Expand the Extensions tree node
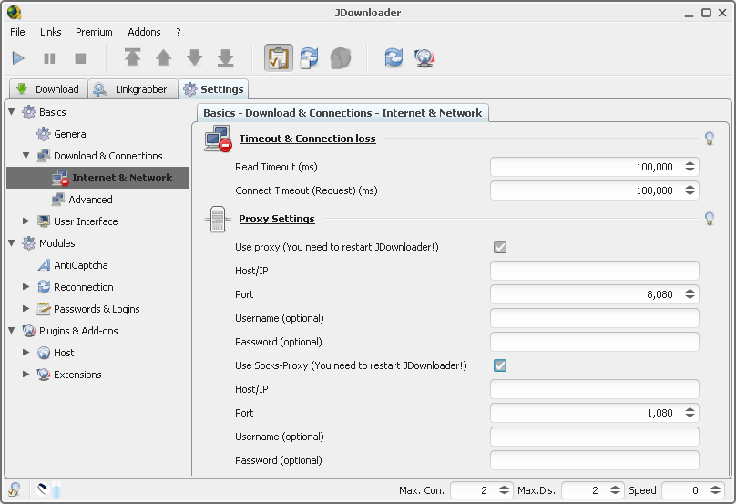This screenshot has height=504, width=736. [x=26, y=375]
